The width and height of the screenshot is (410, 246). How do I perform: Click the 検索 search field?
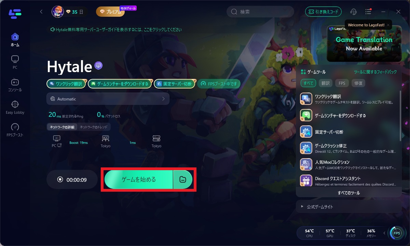(260, 12)
